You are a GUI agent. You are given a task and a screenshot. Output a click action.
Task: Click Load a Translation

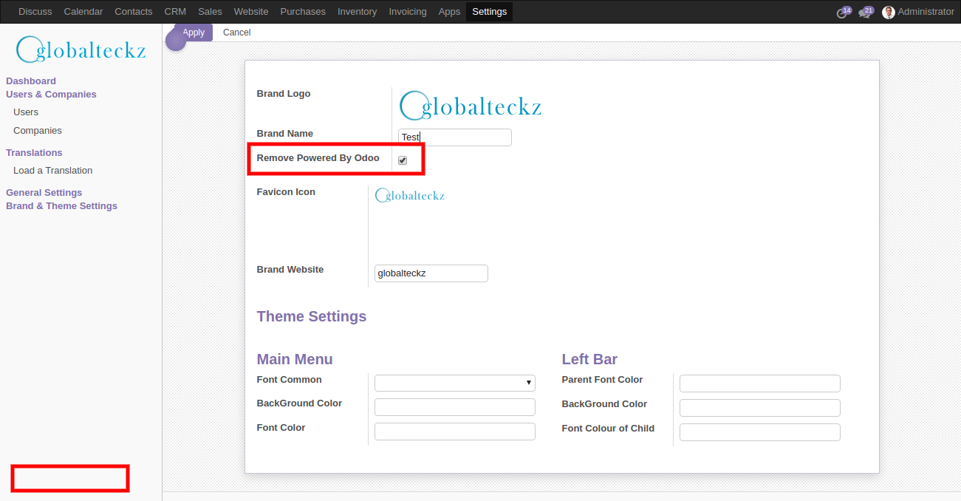point(53,171)
